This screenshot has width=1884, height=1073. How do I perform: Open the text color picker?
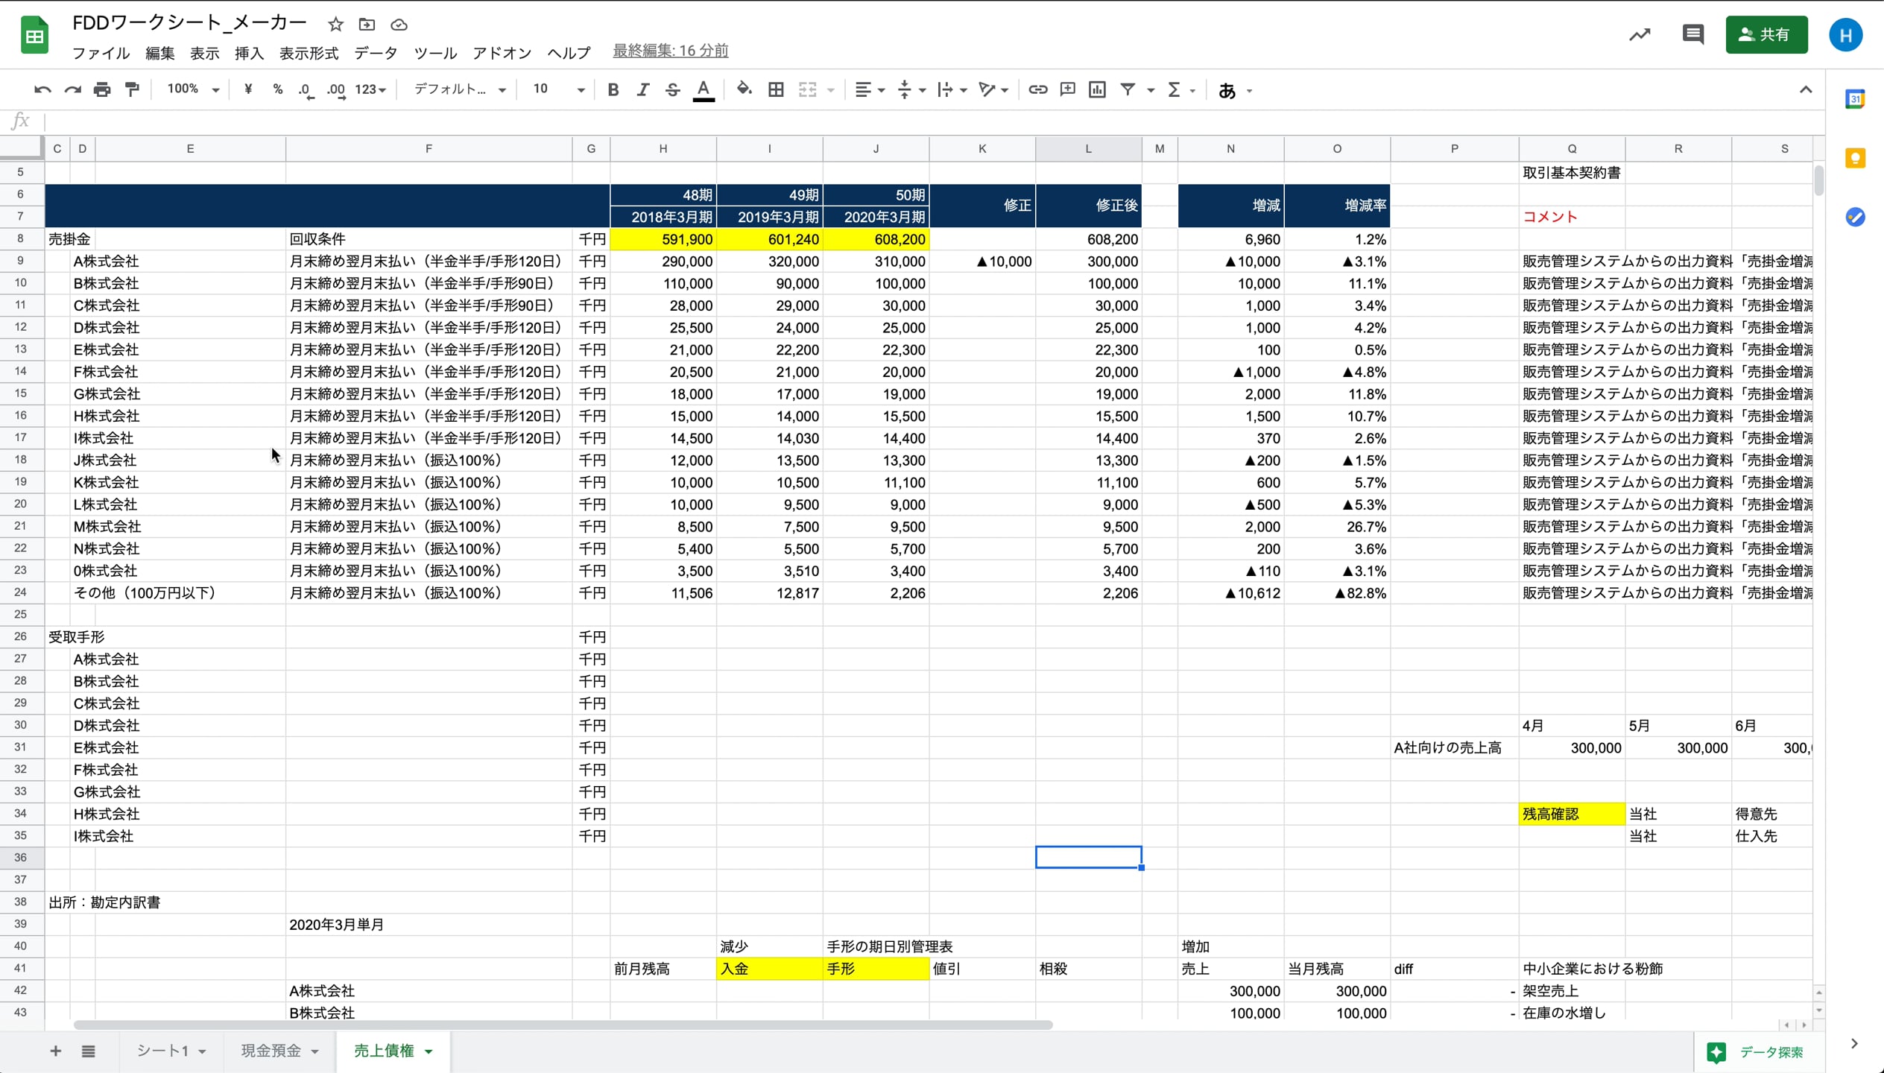(703, 89)
